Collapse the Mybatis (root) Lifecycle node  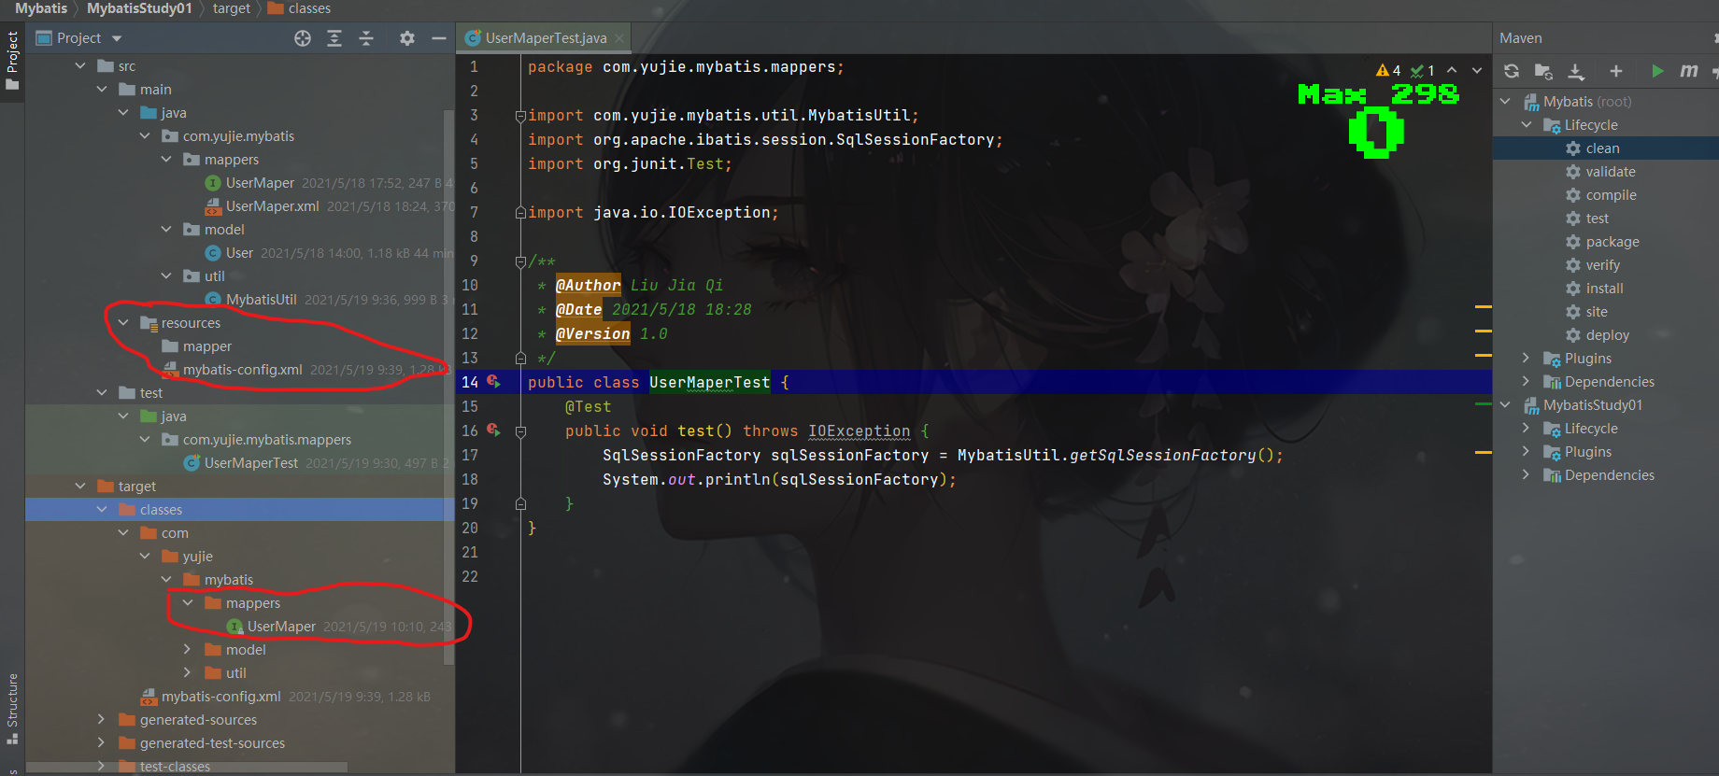pos(1526,125)
